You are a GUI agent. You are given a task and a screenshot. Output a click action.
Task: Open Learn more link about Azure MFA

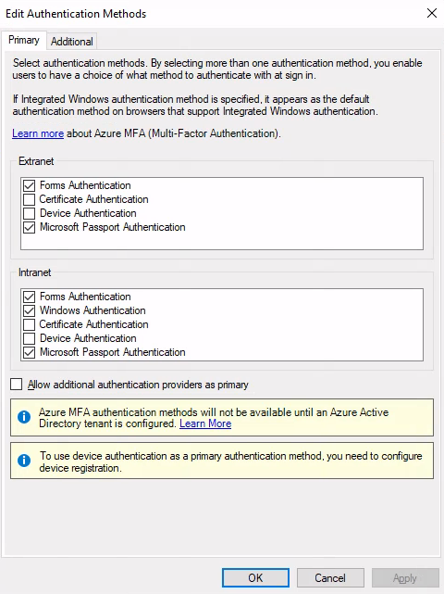point(38,133)
